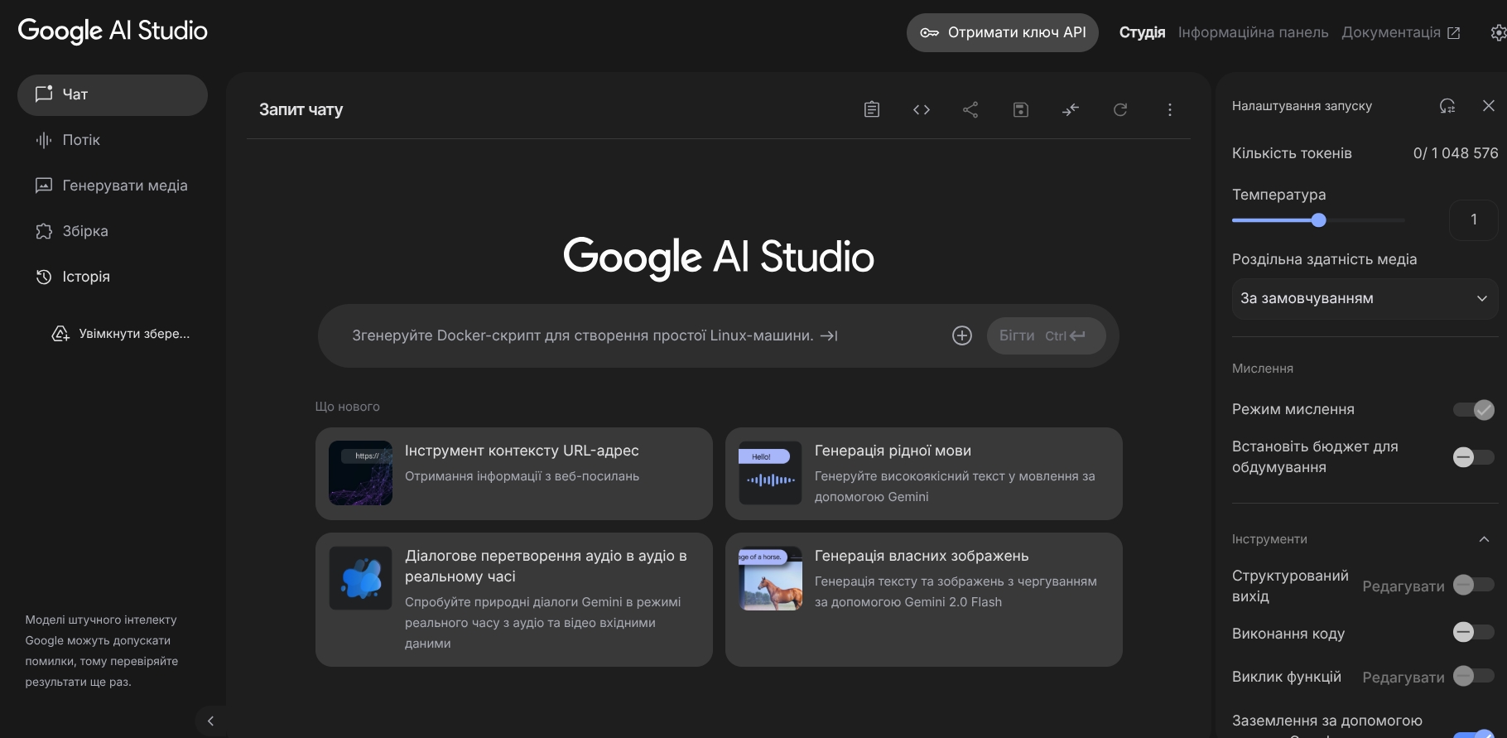Screen dimensions: 1507x738
Task: Click Кількість токенів value 0/ 1 048 576
Action: (x=1456, y=153)
